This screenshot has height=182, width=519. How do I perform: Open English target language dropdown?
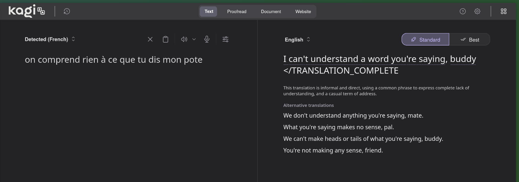(297, 40)
